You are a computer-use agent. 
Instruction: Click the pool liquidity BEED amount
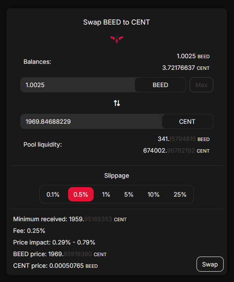click(x=184, y=139)
